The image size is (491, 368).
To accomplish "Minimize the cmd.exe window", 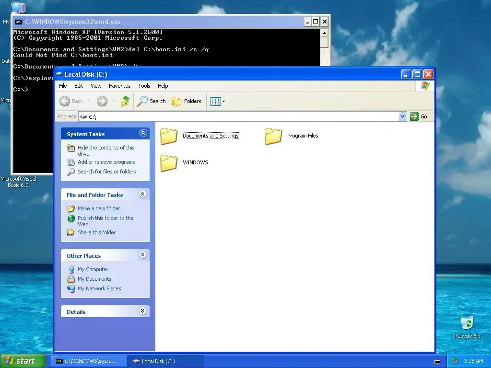I will 308,22.
